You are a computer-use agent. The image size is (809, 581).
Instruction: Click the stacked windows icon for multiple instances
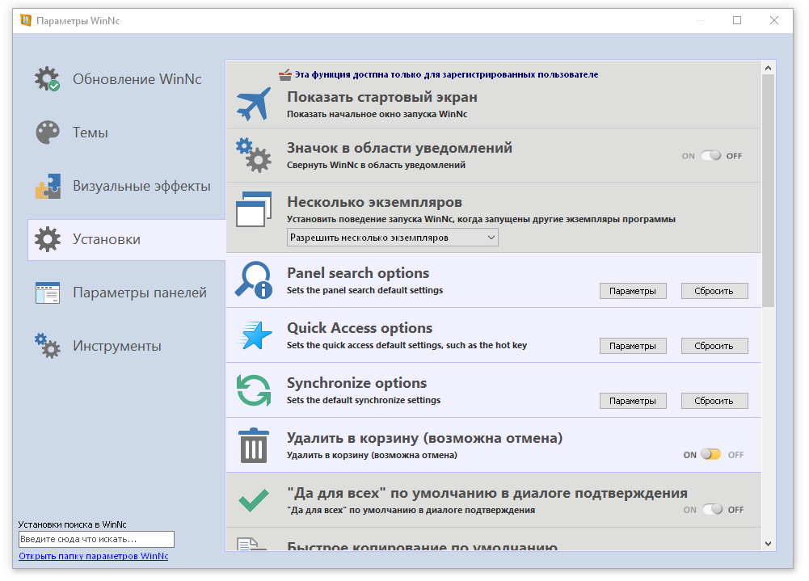(254, 209)
